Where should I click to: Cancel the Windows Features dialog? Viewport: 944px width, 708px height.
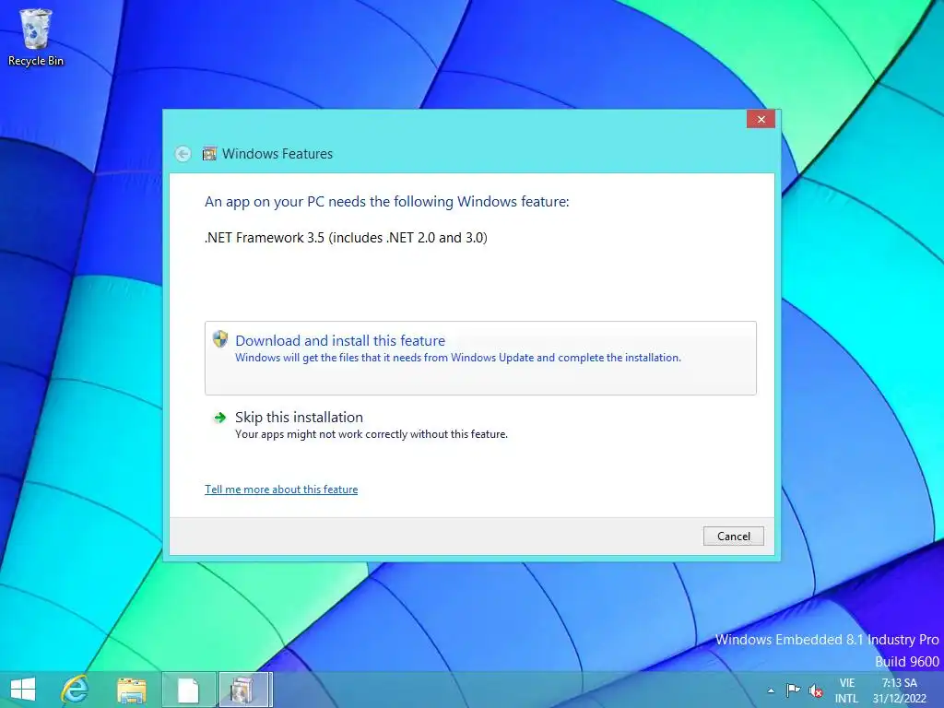coord(733,537)
